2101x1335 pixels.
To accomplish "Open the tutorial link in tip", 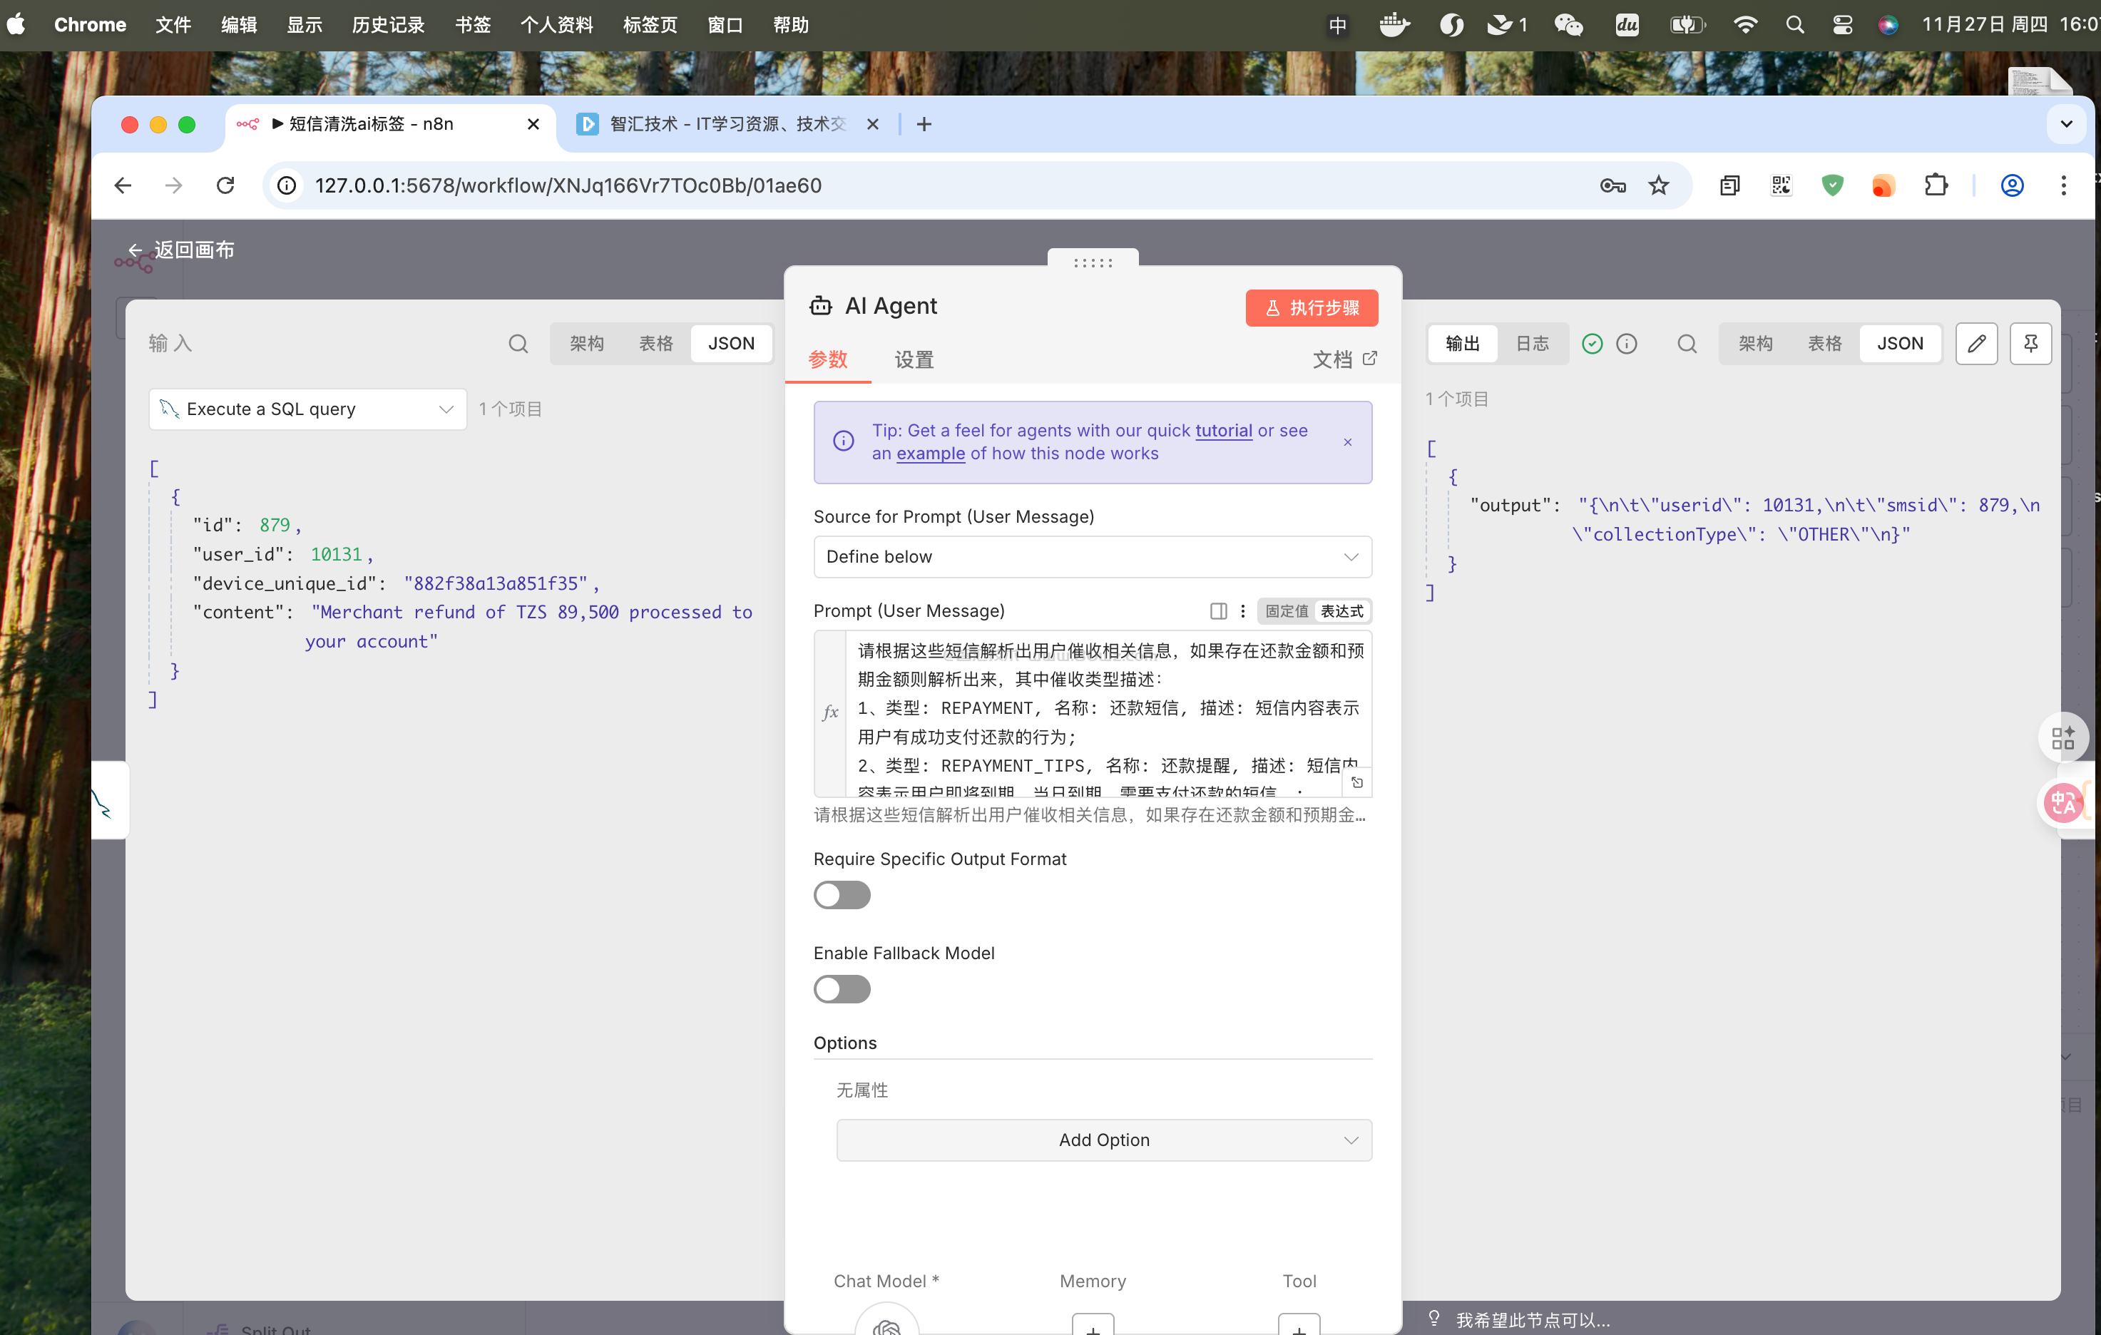I will coord(1222,430).
